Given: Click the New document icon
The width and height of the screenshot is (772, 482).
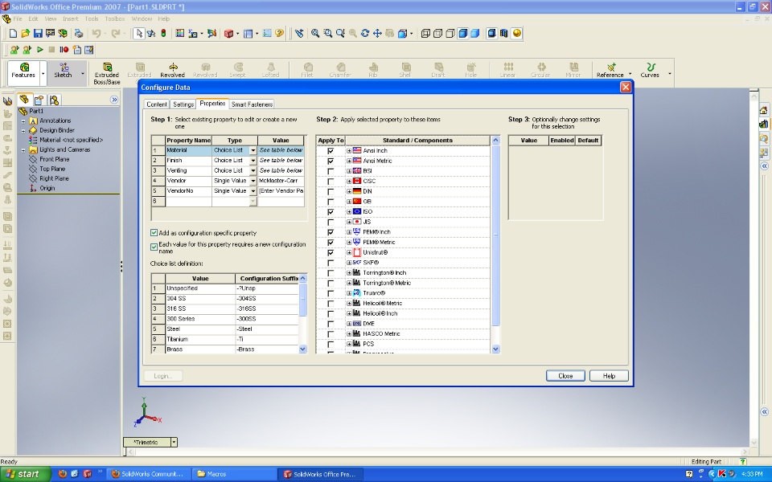Looking at the screenshot, I should click(x=14, y=34).
